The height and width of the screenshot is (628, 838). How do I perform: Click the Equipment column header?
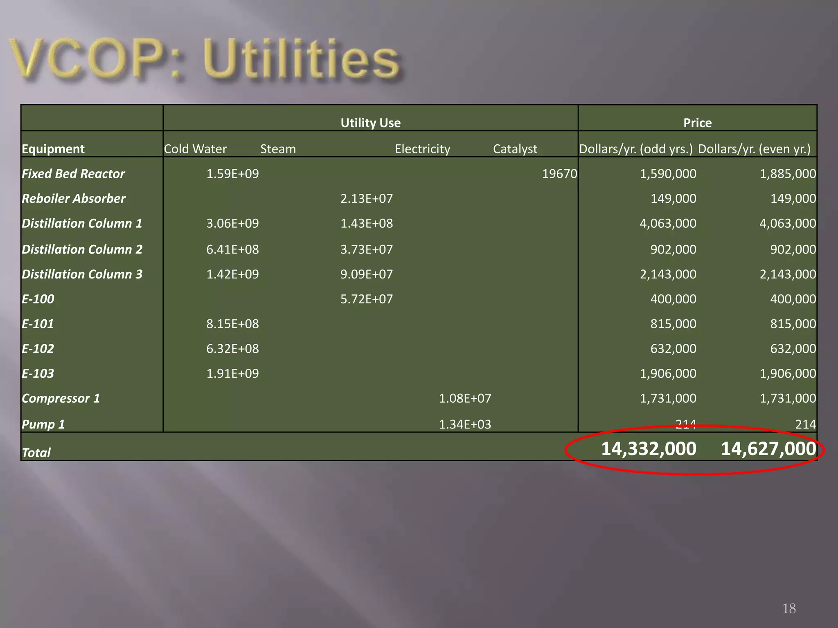[x=53, y=149]
